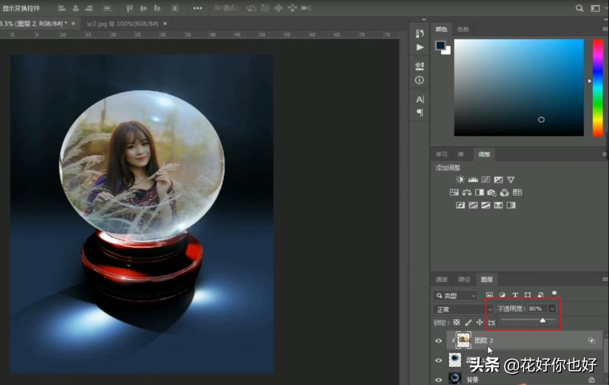Click the 图层 2 layer thumbnail

coord(463,340)
